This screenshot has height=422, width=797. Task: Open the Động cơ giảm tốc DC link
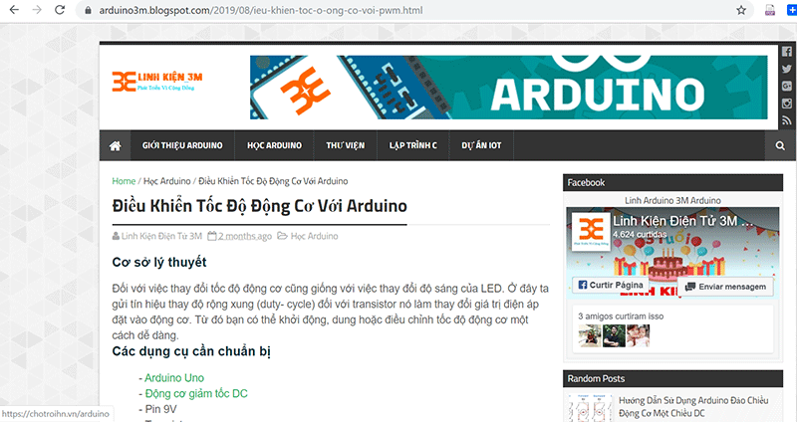pos(196,393)
